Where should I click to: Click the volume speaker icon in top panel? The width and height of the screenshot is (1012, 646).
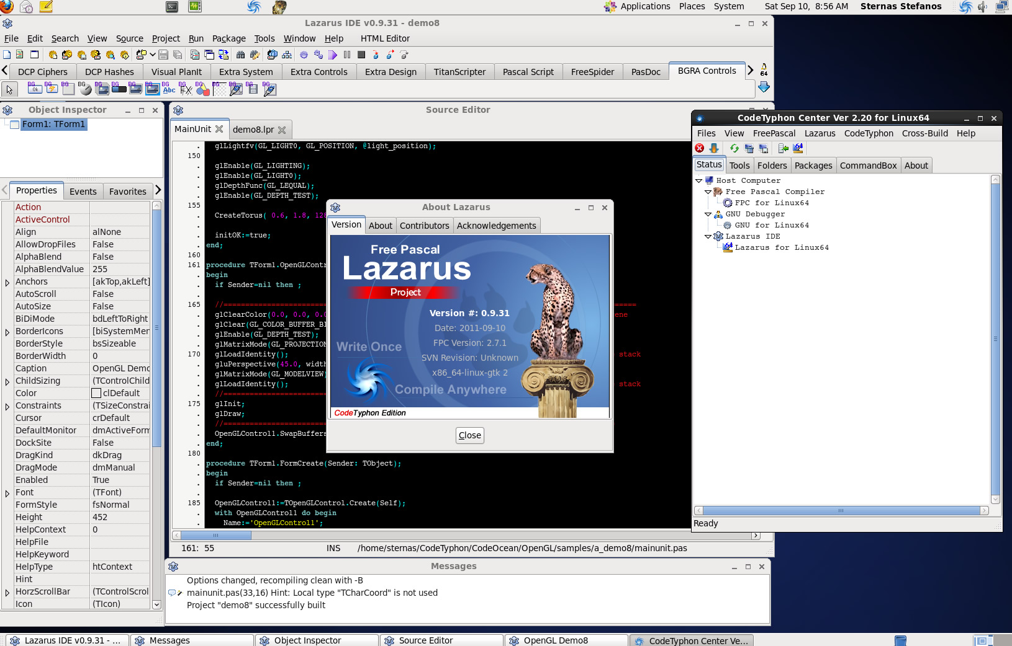982,7
